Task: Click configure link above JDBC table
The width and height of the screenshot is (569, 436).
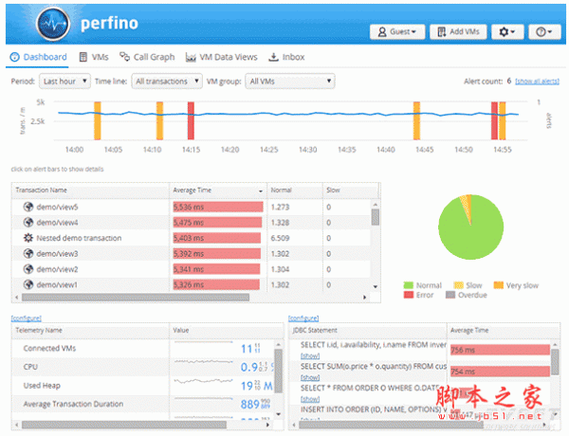Action: click(x=303, y=318)
